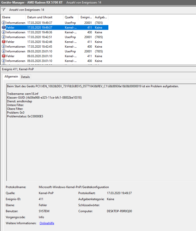Select date cell 17.03.2020 18:42:46
This screenshot has height=231, width=196.
pos(40,42)
